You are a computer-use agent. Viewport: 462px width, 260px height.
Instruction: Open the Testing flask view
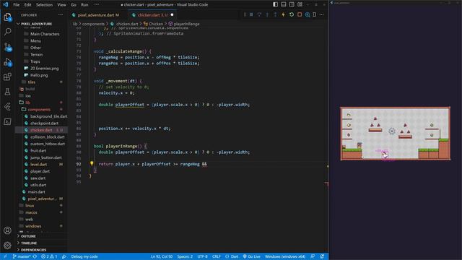pos(7,92)
